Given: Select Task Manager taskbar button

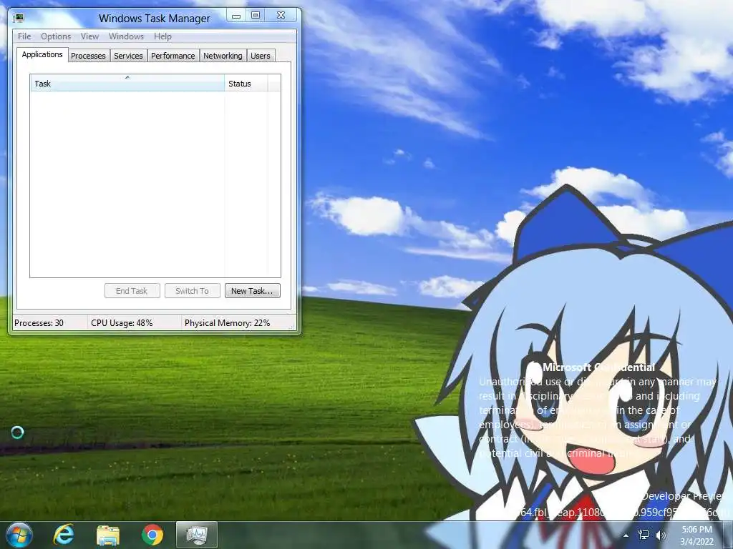Looking at the screenshot, I should [197, 535].
